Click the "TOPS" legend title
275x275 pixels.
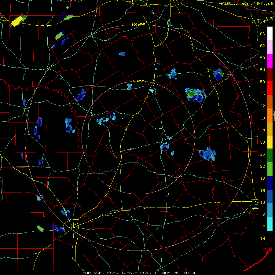pos(269,18)
